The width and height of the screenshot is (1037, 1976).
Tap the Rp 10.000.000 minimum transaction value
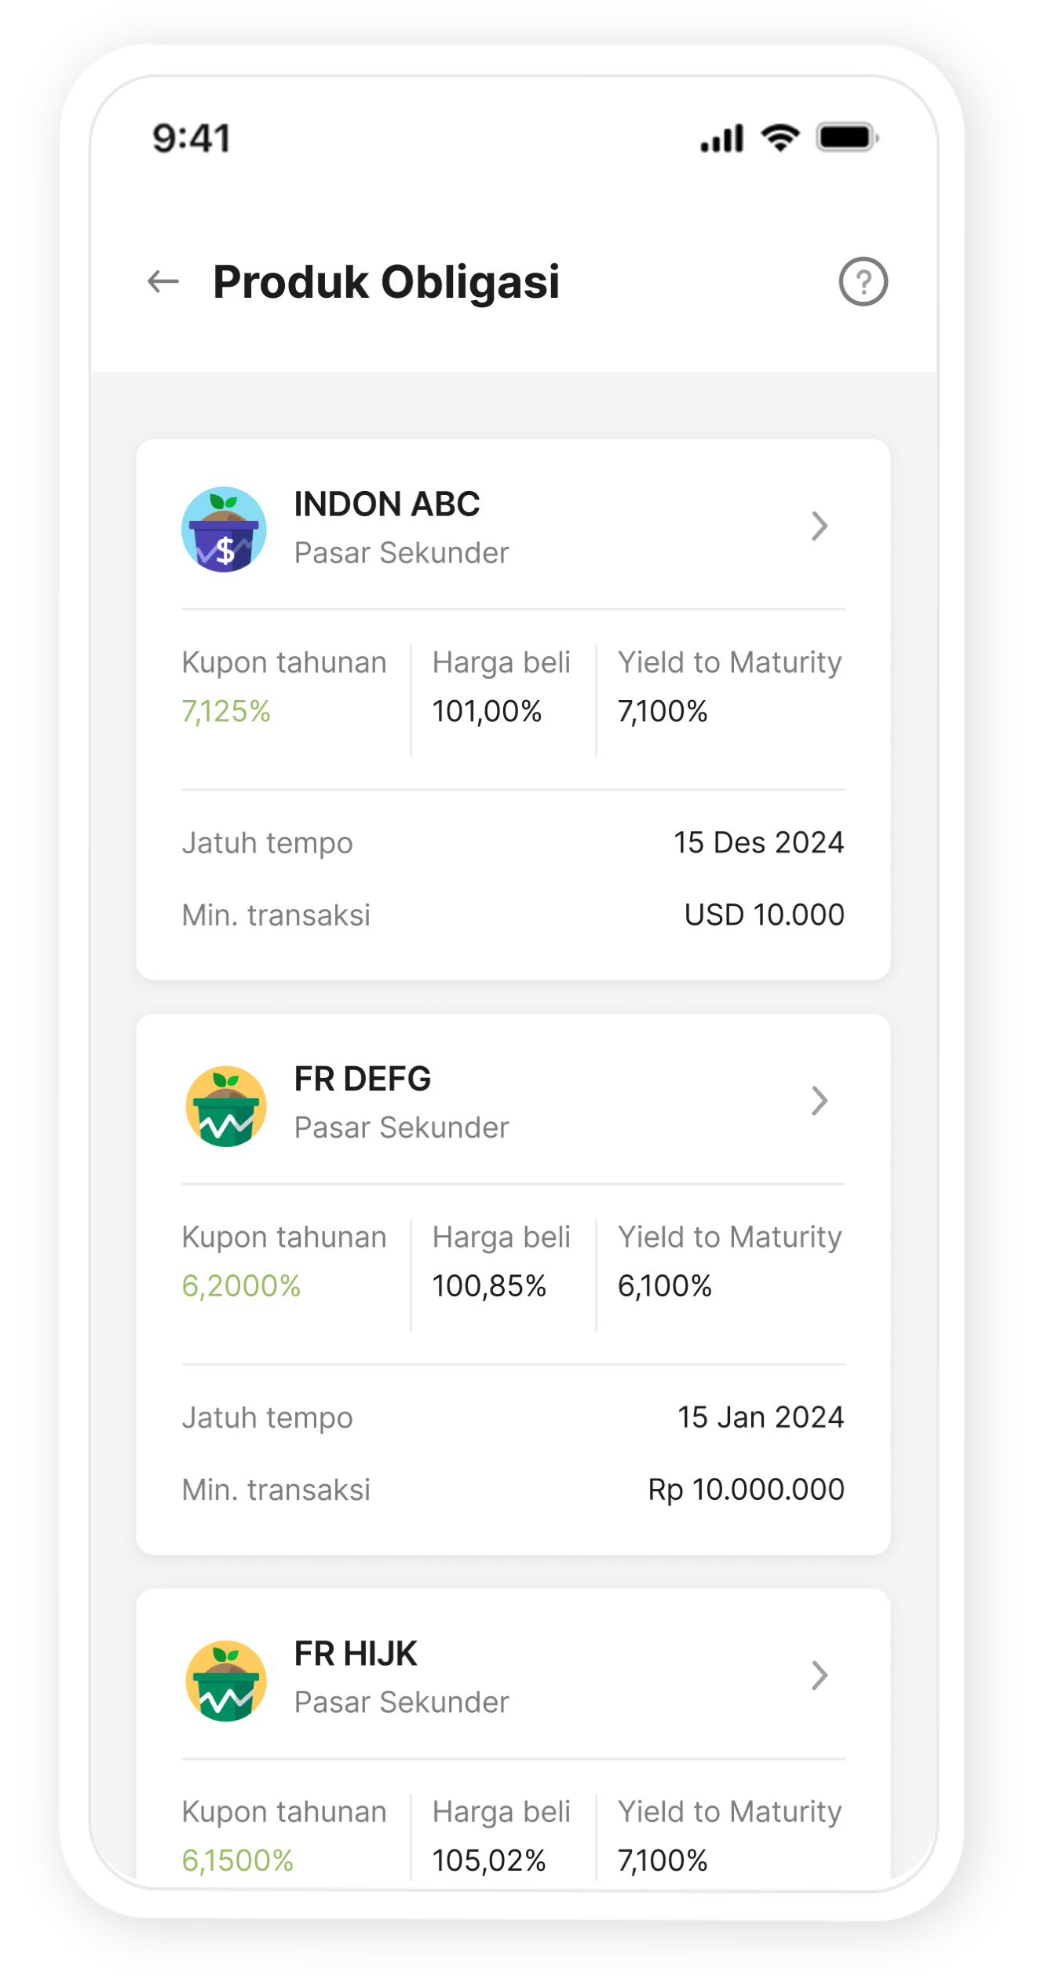point(746,1489)
